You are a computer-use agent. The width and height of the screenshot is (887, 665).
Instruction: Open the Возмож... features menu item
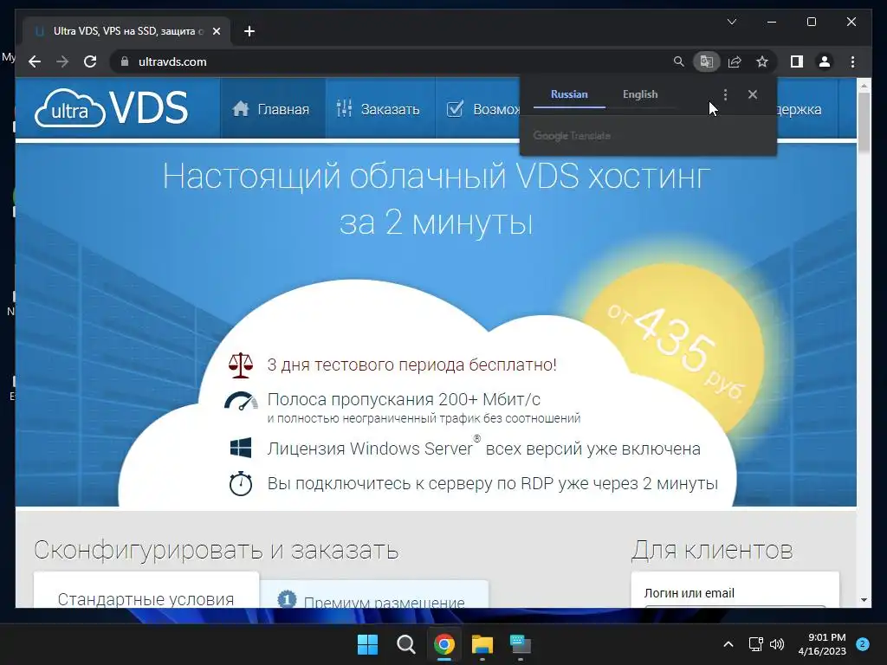[x=482, y=108]
